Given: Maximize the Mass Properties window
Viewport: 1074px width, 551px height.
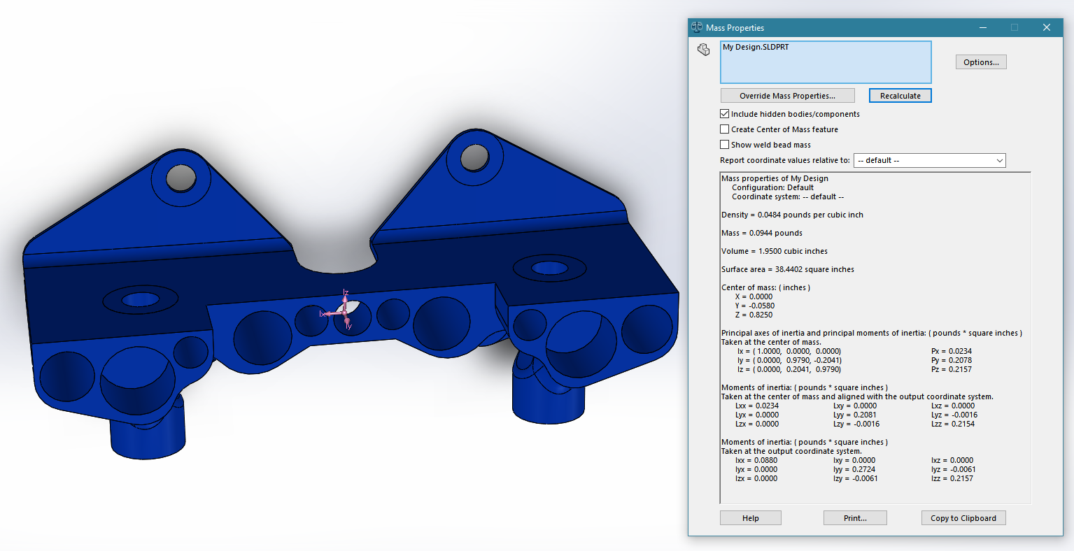Looking at the screenshot, I should tap(1015, 27).
